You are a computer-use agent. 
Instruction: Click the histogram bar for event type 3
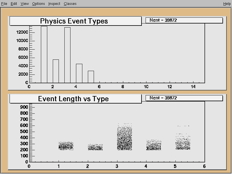pos(68,55)
